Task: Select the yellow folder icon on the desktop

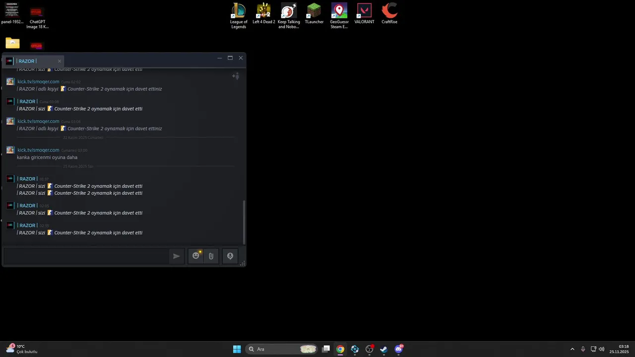Action: coord(12,43)
